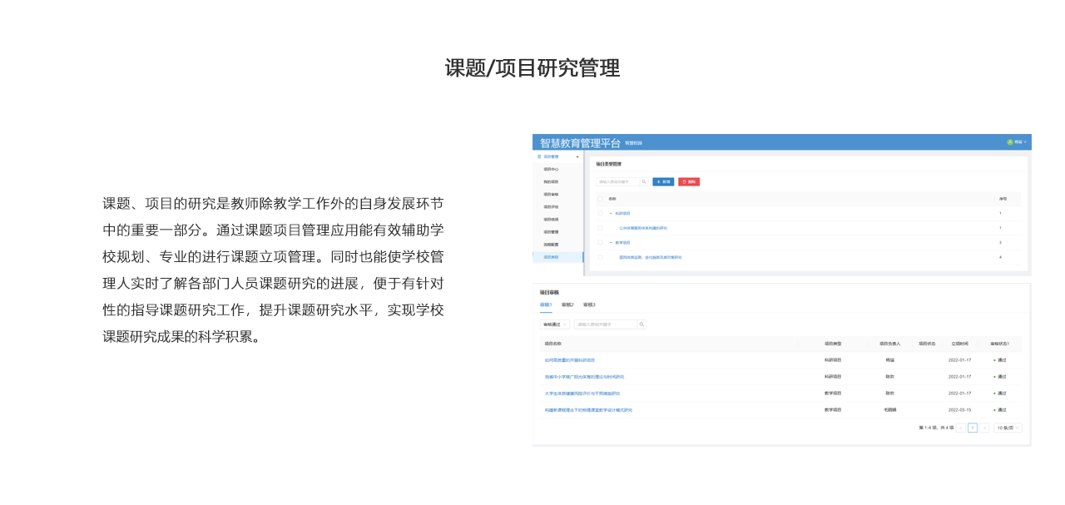This screenshot has height=505, width=1065.
Task: Click the red 删除 delete button
Action: coord(689,181)
